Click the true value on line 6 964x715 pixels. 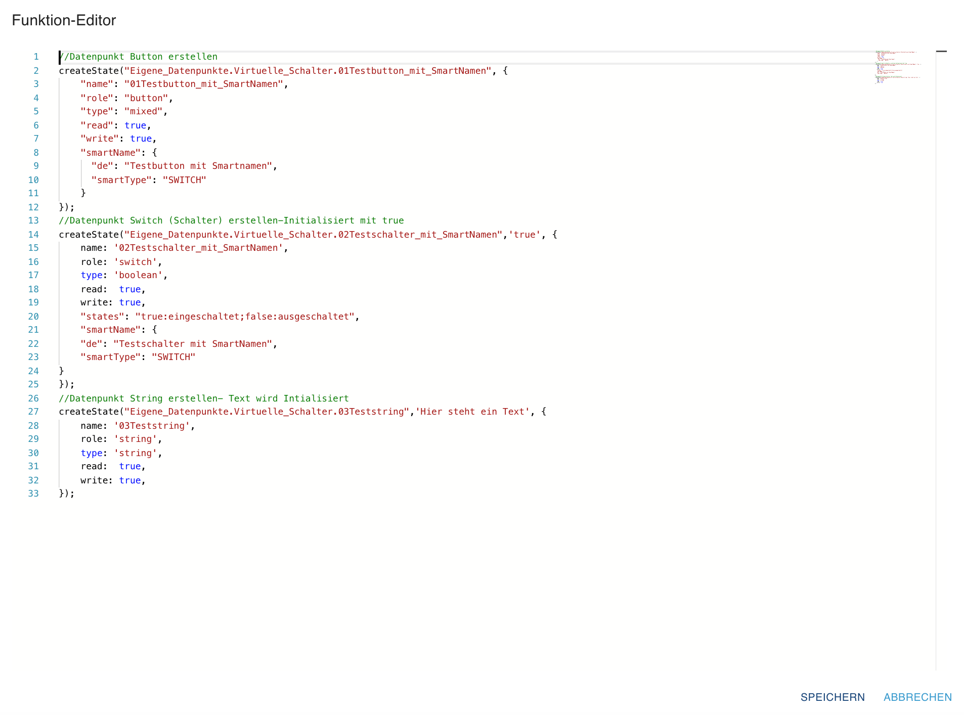click(x=136, y=125)
